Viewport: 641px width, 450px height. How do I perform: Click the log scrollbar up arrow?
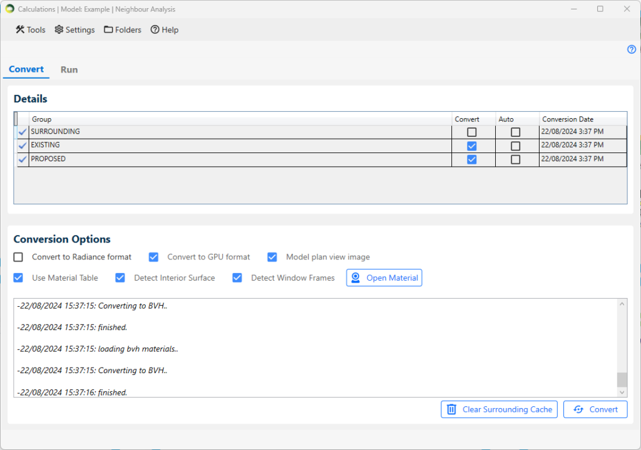click(x=622, y=304)
